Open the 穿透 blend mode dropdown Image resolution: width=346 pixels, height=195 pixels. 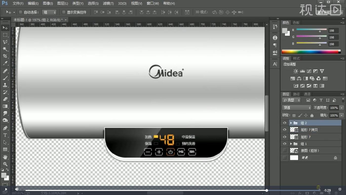coord(296,108)
